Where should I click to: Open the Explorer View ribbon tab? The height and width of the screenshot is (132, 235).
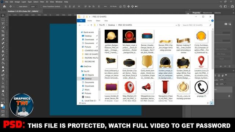pyautogui.click(x=106, y=21)
